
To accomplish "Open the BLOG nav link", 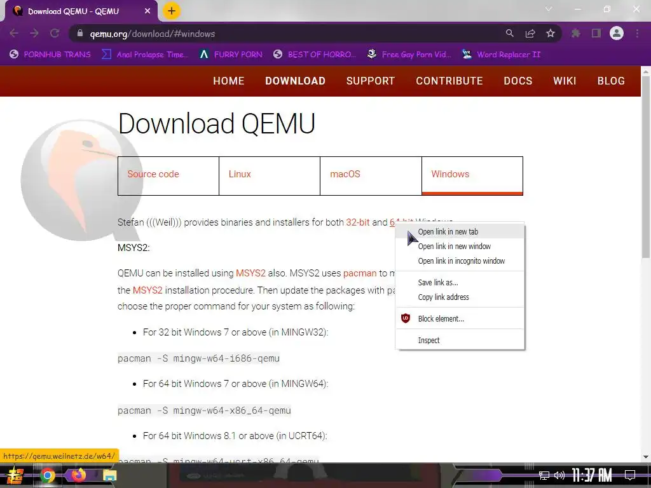I will click(611, 81).
